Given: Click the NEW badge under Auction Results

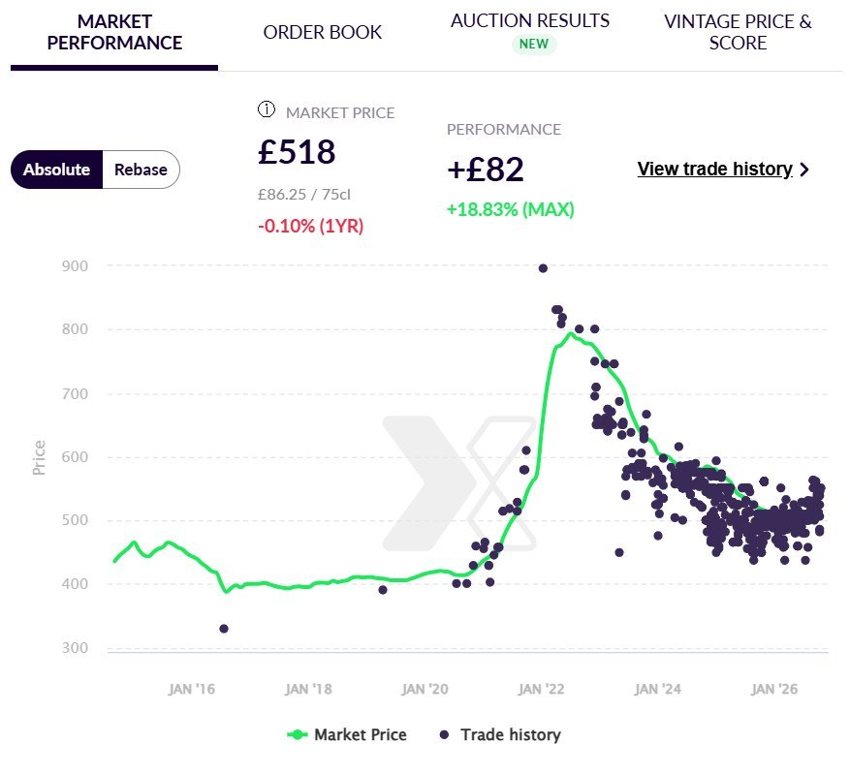Looking at the screenshot, I should (534, 44).
